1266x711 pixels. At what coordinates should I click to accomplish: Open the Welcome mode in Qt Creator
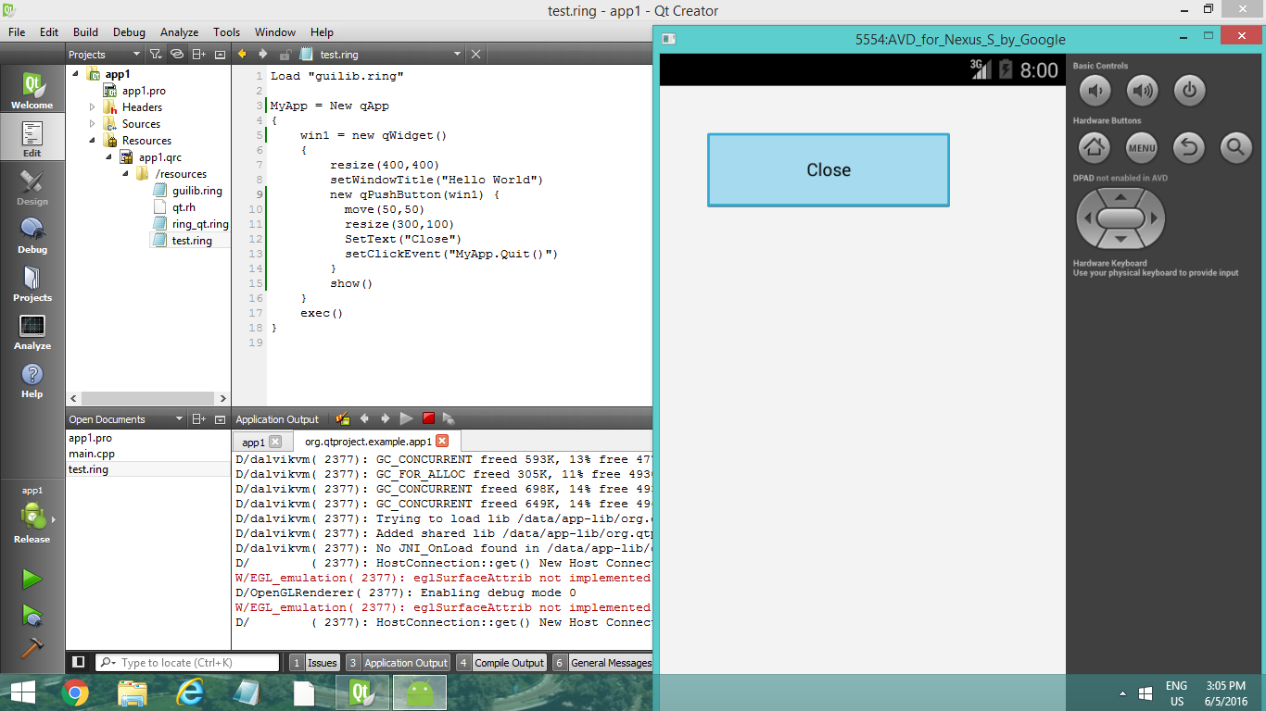tap(32, 91)
